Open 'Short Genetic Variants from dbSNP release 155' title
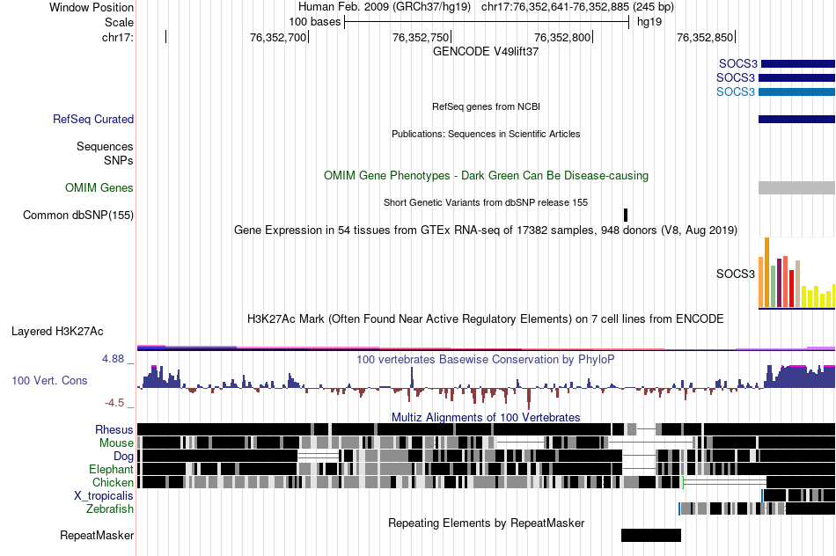 point(486,202)
